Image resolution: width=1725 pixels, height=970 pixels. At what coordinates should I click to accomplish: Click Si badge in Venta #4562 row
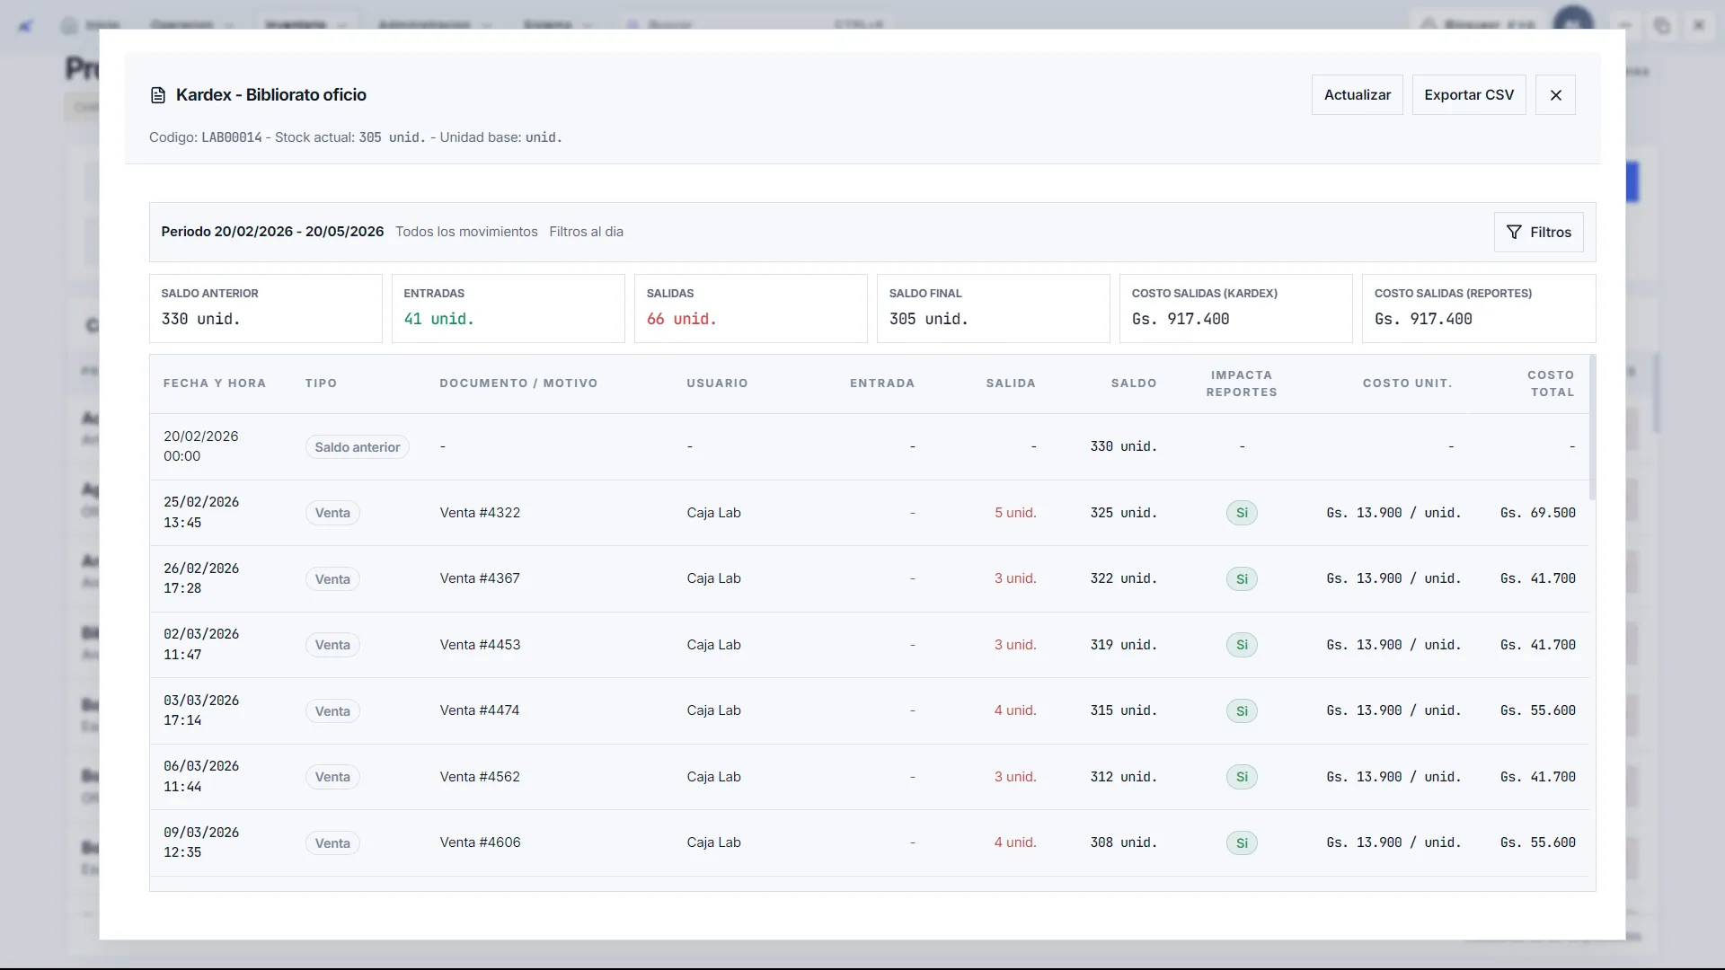pos(1242,777)
